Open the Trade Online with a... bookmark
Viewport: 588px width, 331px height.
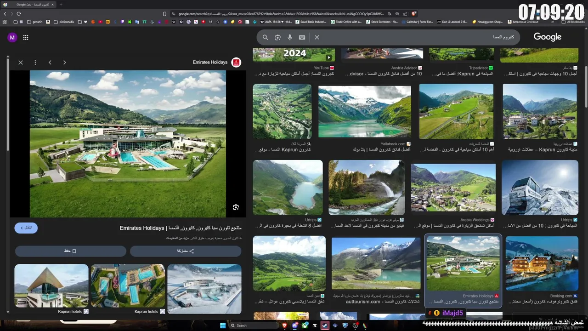click(345, 22)
